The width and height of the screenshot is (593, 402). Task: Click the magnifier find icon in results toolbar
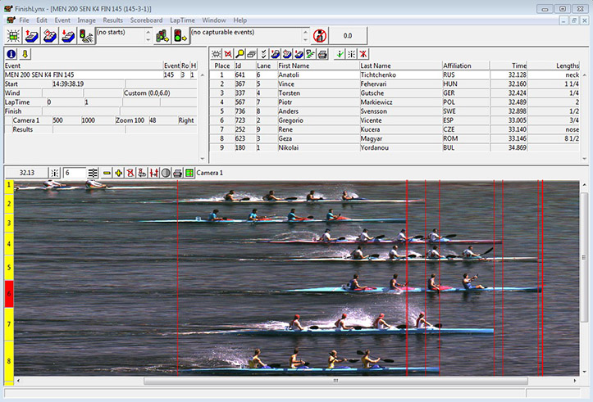239,54
